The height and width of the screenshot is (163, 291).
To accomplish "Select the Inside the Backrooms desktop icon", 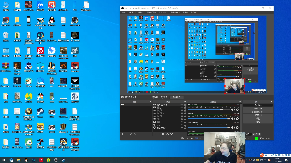I will click(63, 53).
